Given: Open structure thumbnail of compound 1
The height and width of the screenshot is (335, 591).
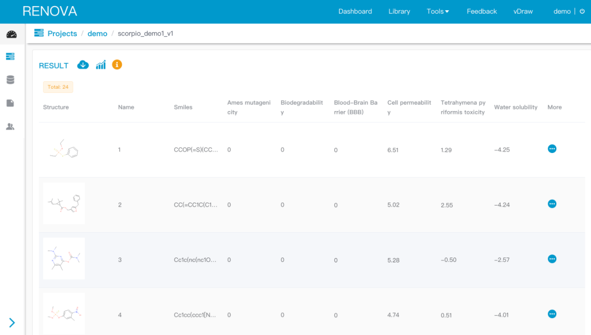Looking at the screenshot, I should (64, 149).
